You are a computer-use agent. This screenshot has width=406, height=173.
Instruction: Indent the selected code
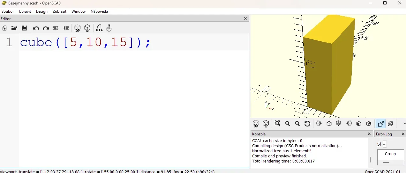66,28
